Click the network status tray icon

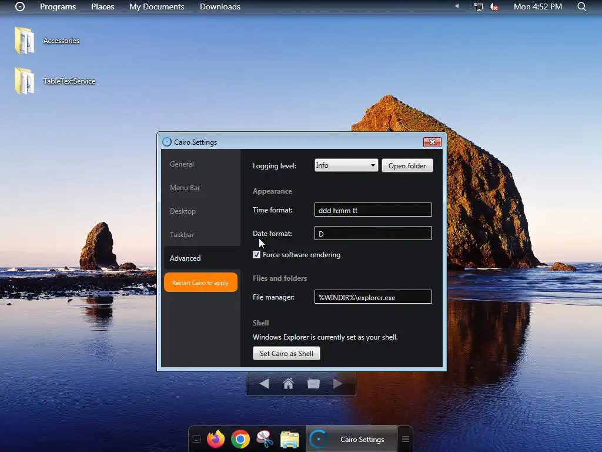pos(479,6)
